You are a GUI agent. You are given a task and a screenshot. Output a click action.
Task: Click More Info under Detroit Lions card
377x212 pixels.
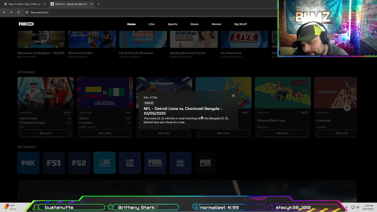45,133
